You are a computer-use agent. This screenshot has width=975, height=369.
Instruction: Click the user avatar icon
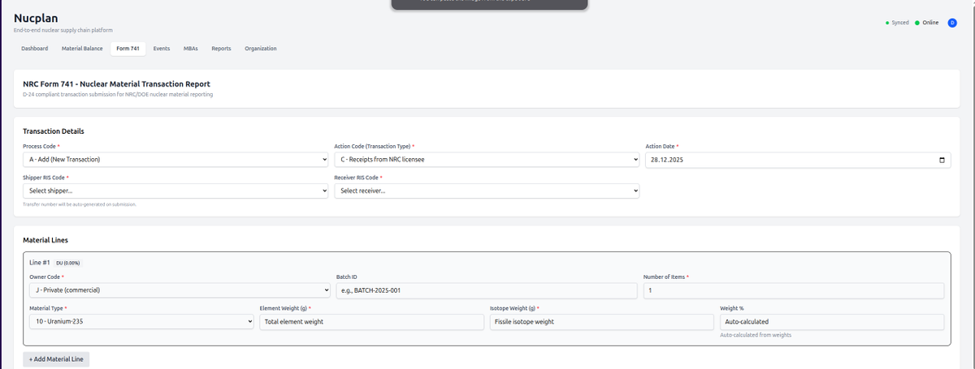[x=951, y=23]
